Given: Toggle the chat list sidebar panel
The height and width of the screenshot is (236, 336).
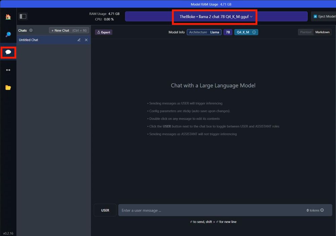Looking at the screenshot, I should (23, 16).
